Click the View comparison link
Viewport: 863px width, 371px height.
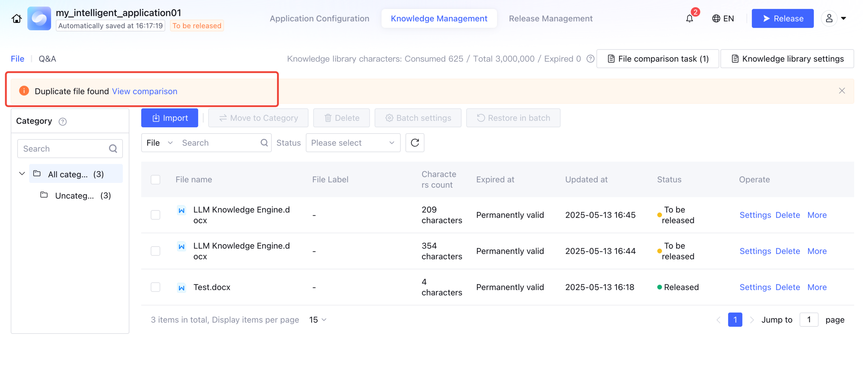(144, 91)
